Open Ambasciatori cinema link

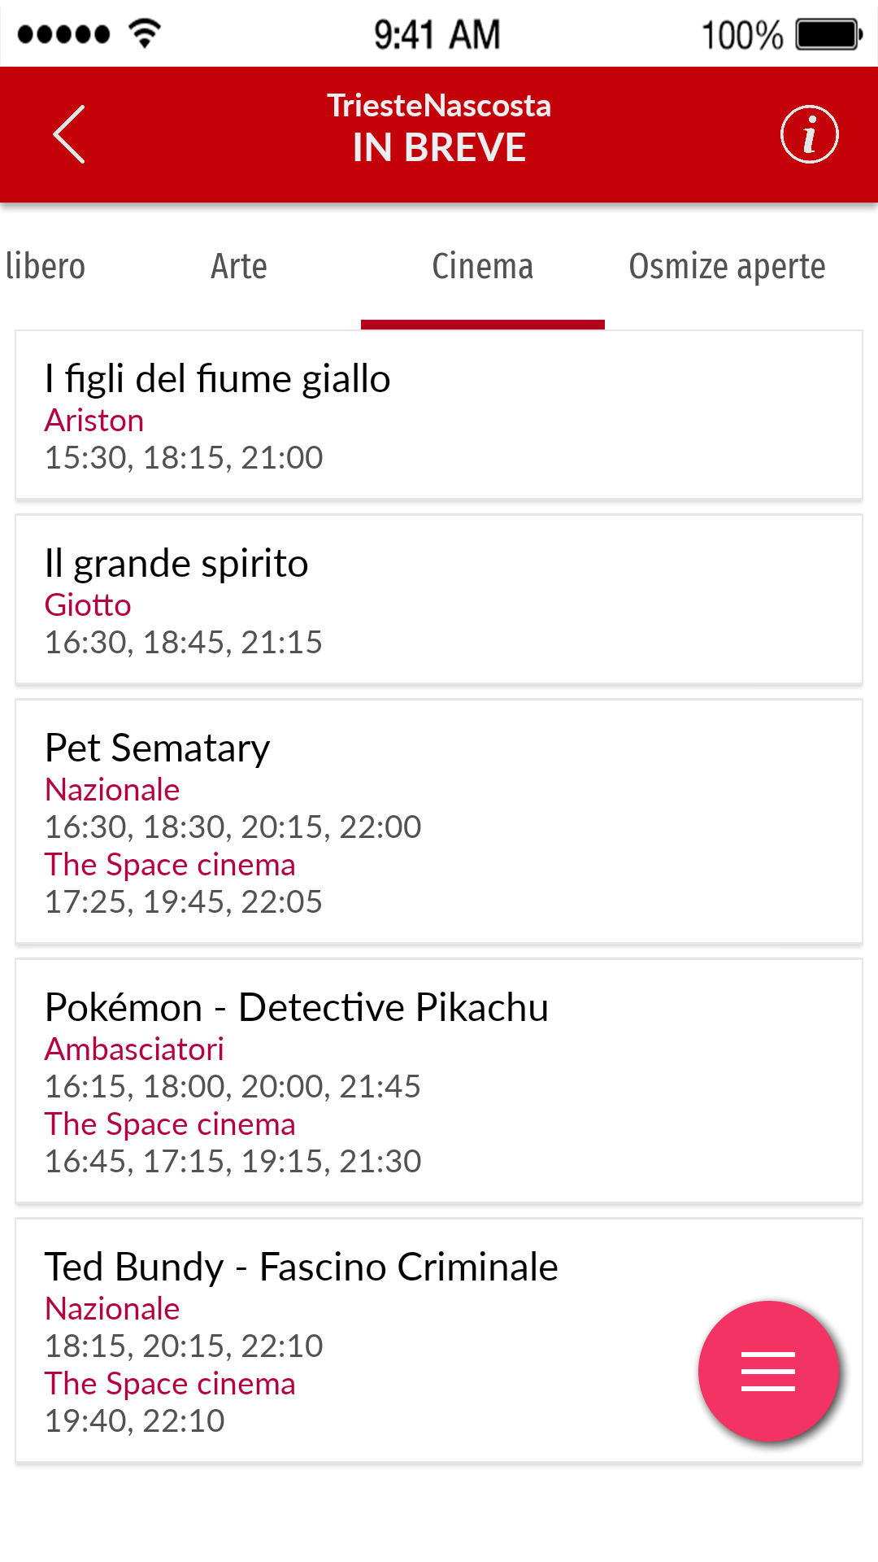[134, 1049]
